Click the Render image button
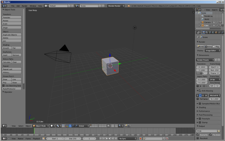This screenshot has width=225, height=141. click(x=200, y=47)
